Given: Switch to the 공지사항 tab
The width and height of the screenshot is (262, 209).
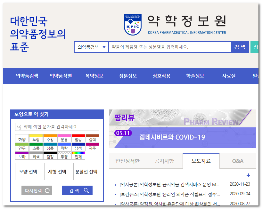Looking at the screenshot, I should tap(164, 161).
